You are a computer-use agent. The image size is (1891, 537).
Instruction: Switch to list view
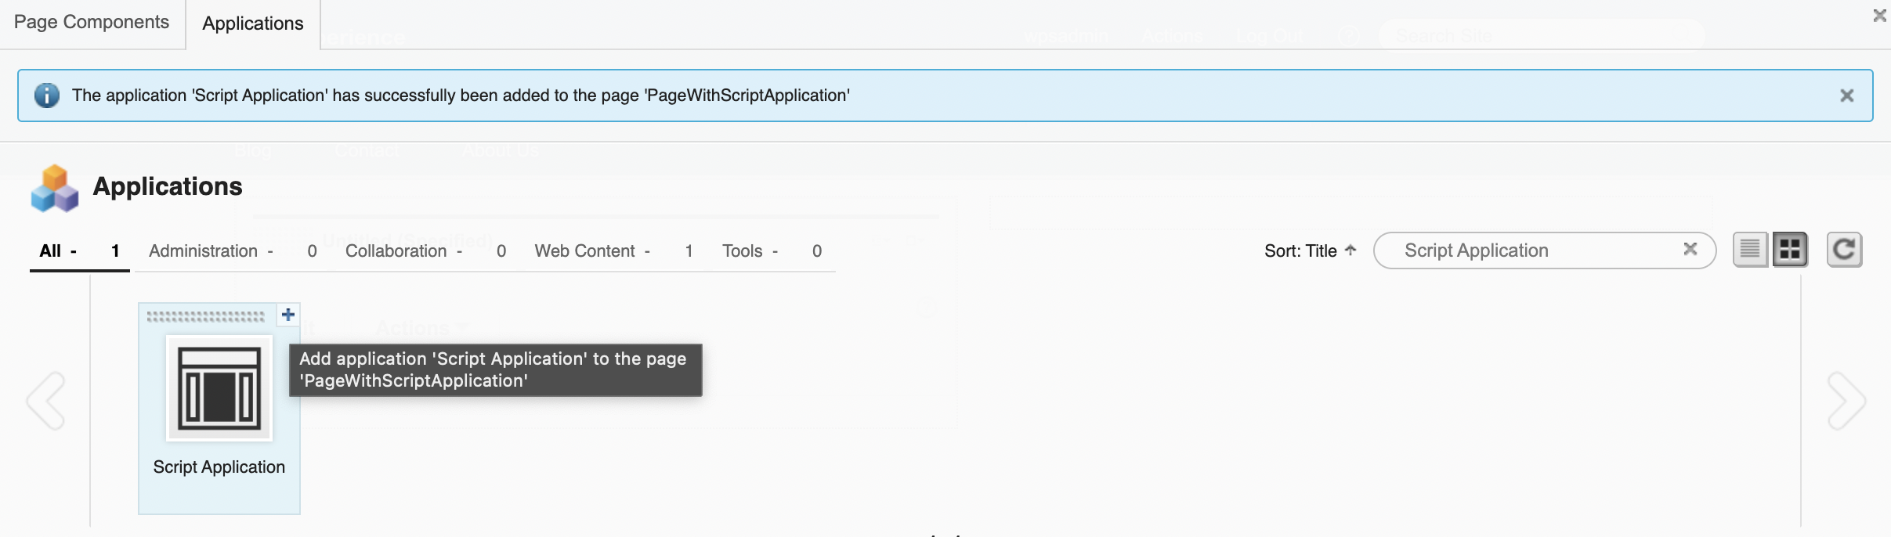click(x=1749, y=250)
